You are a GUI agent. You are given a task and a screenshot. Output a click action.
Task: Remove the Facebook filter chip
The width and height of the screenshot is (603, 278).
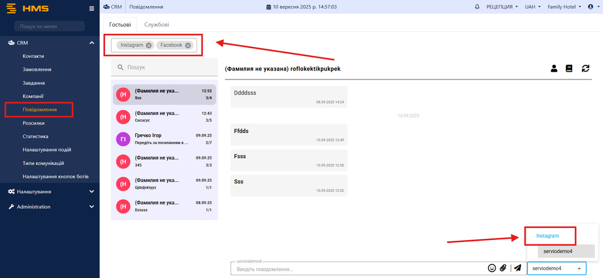(x=188, y=45)
